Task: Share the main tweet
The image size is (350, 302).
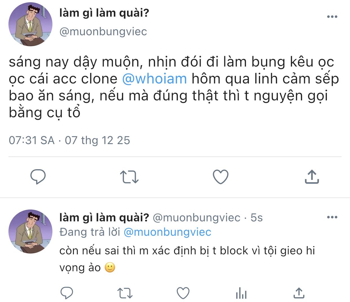Action: [x=312, y=177]
